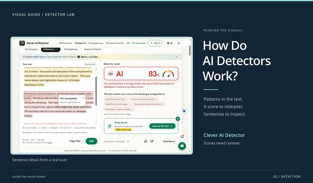This screenshot has height=183, width=313.
Task: Click the Sign in button in header
Action: click(x=155, y=43)
